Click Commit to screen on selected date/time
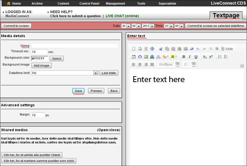247x166 pixels. [x=216, y=26]
